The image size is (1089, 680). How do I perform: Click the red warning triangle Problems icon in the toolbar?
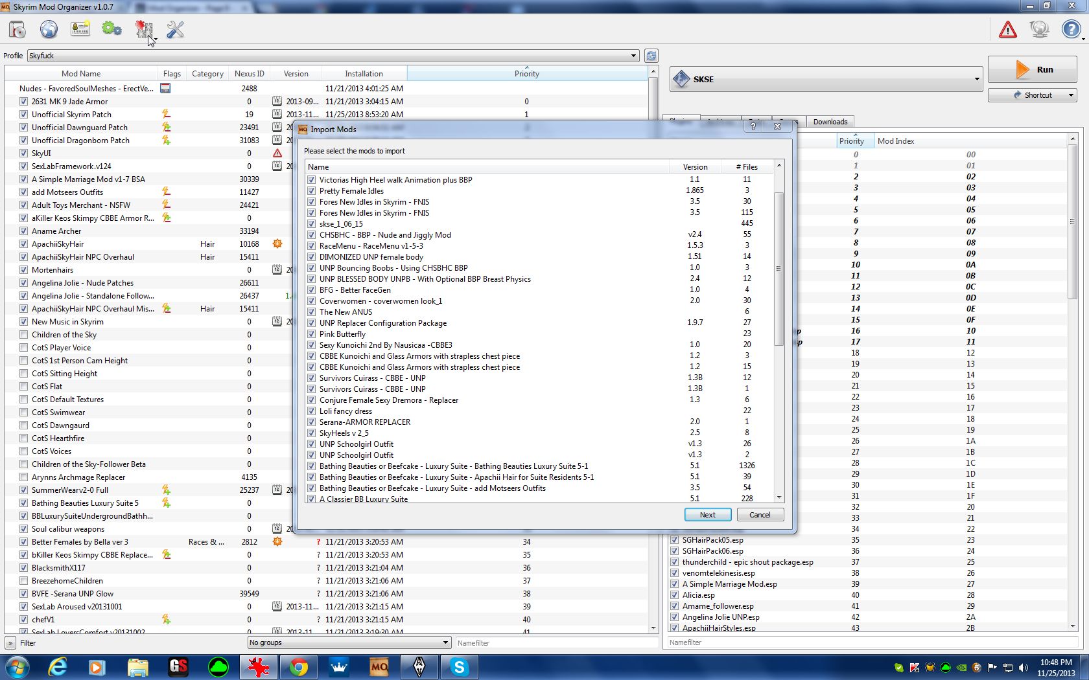[1008, 29]
